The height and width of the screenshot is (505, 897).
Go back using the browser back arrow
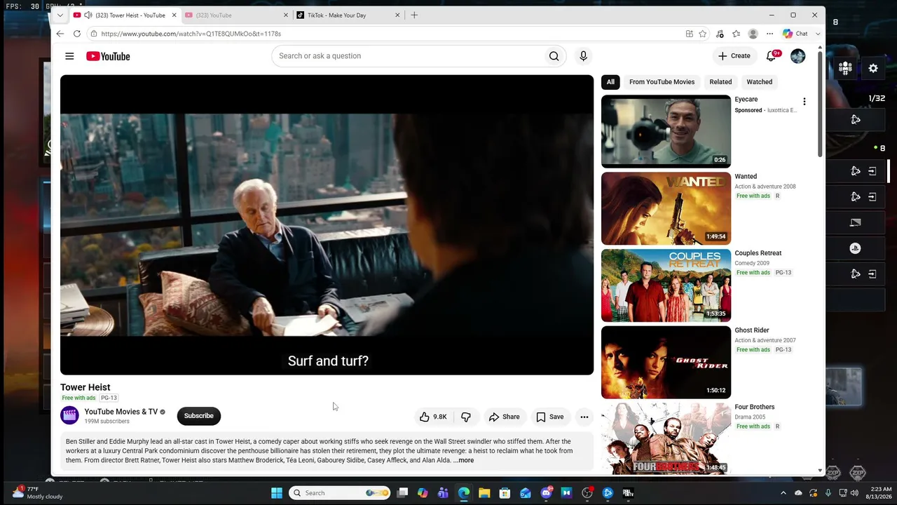60,34
